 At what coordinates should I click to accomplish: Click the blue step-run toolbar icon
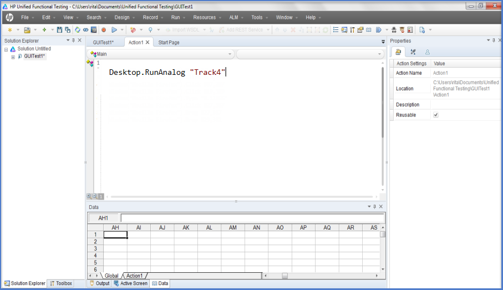tap(379, 30)
